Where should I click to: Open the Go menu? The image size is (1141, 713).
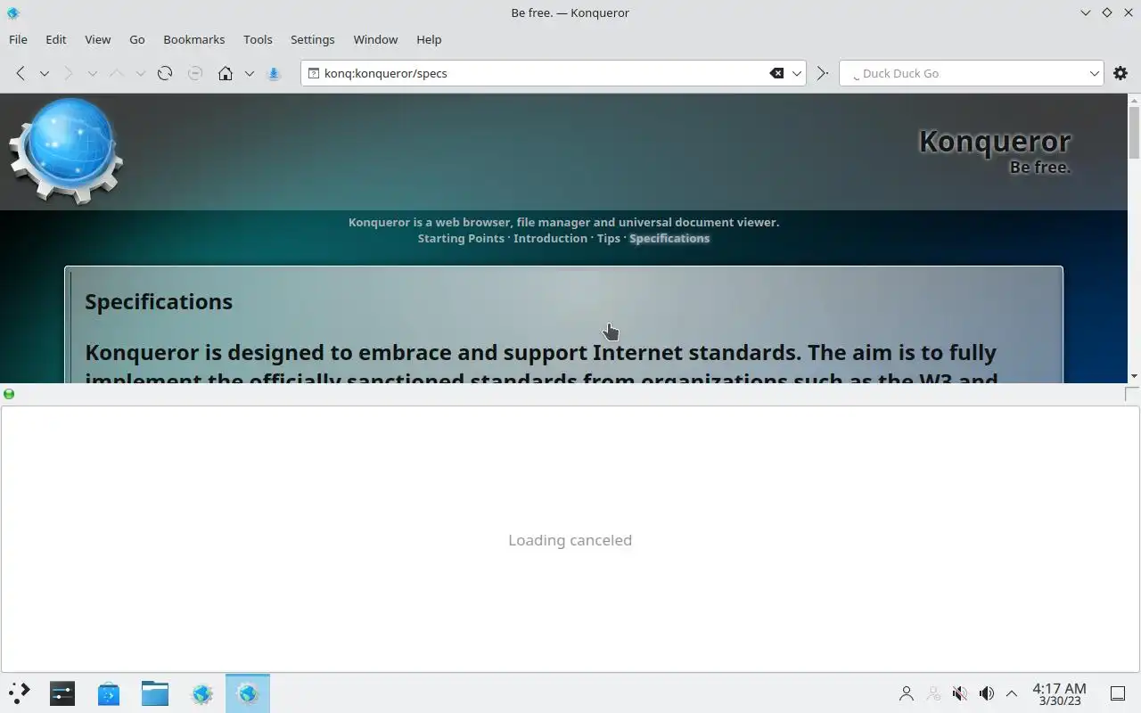pyautogui.click(x=137, y=39)
